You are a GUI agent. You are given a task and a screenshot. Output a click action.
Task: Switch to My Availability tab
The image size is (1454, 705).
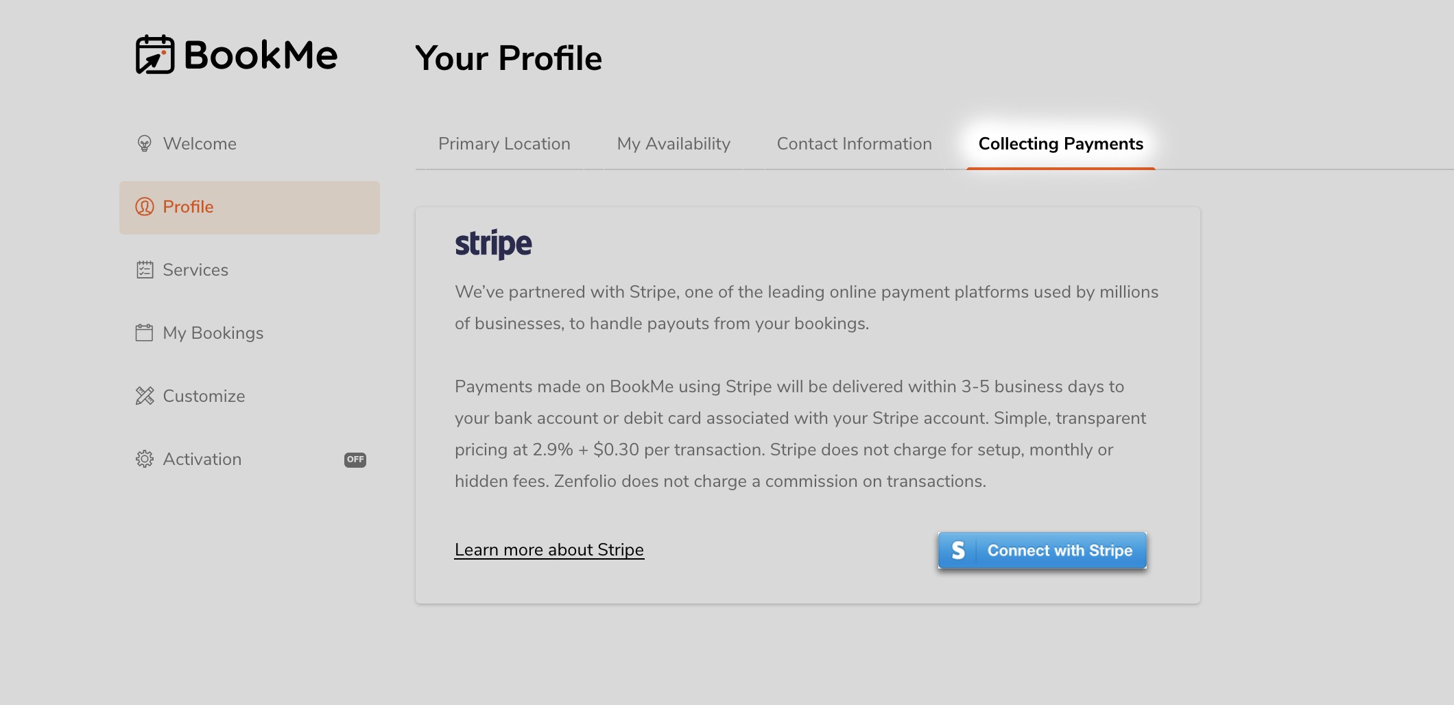[674, 144]
